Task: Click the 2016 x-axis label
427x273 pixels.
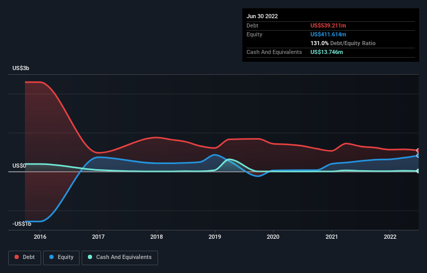Action: tap(40, 237)
